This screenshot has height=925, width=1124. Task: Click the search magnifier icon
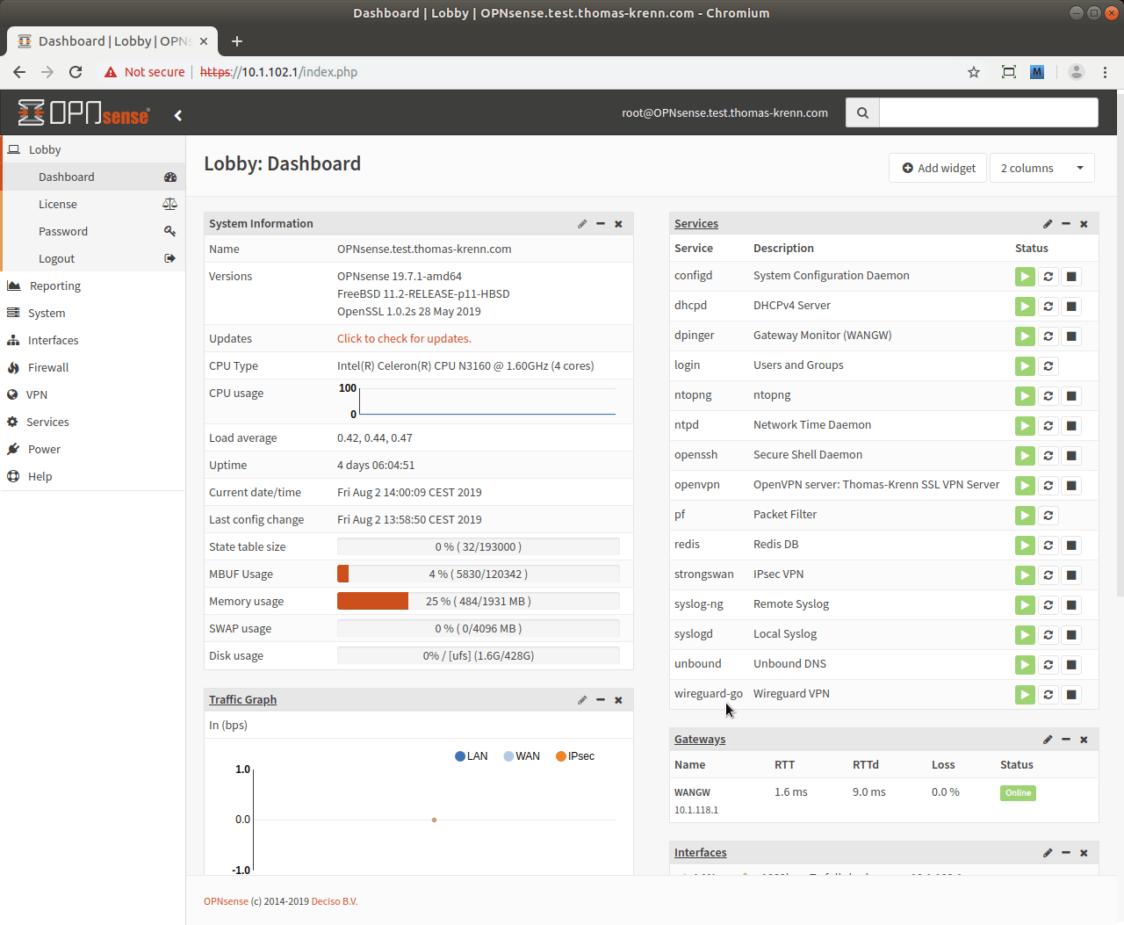click(862, 112)
